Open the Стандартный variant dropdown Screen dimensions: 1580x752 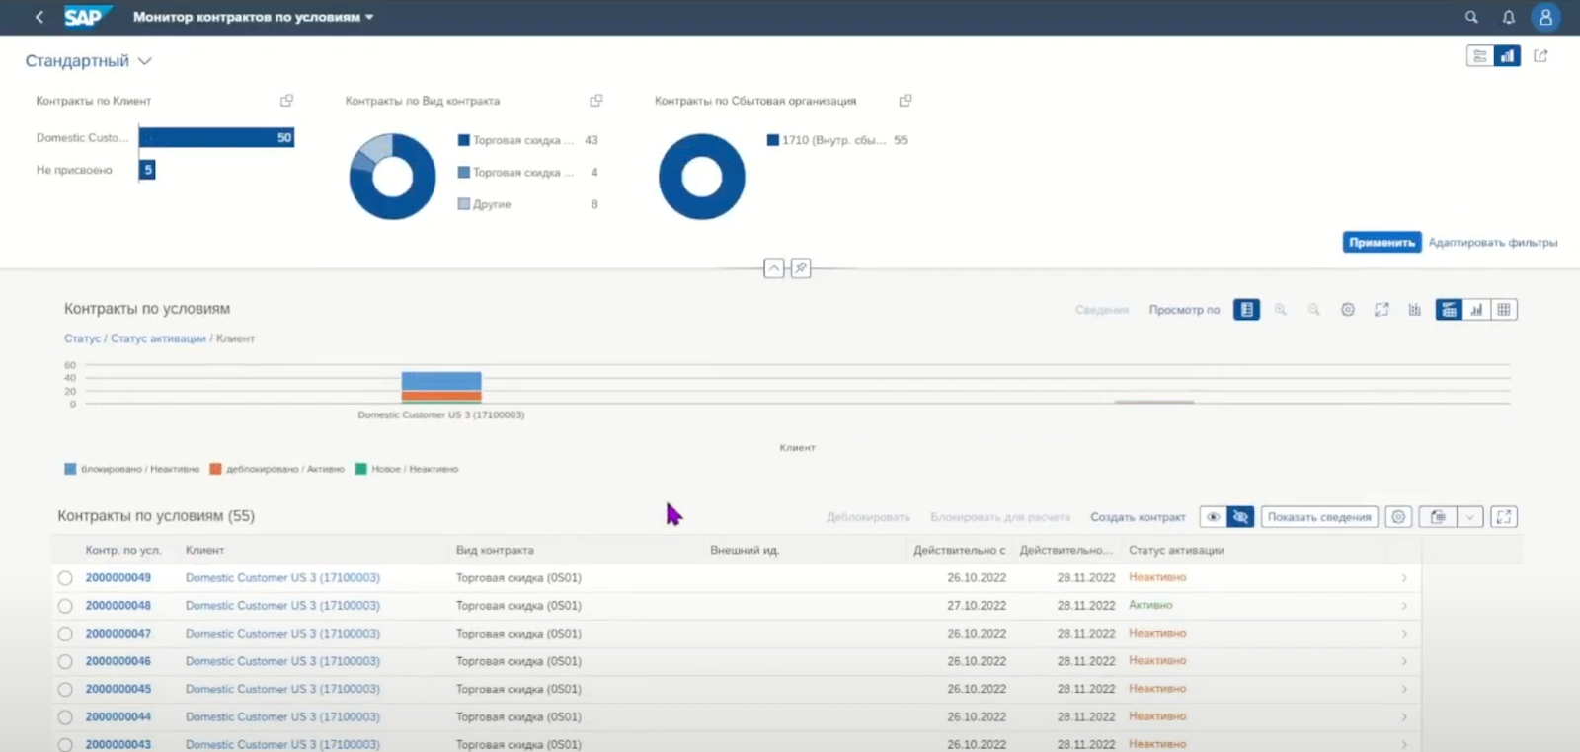pos(145,61)
